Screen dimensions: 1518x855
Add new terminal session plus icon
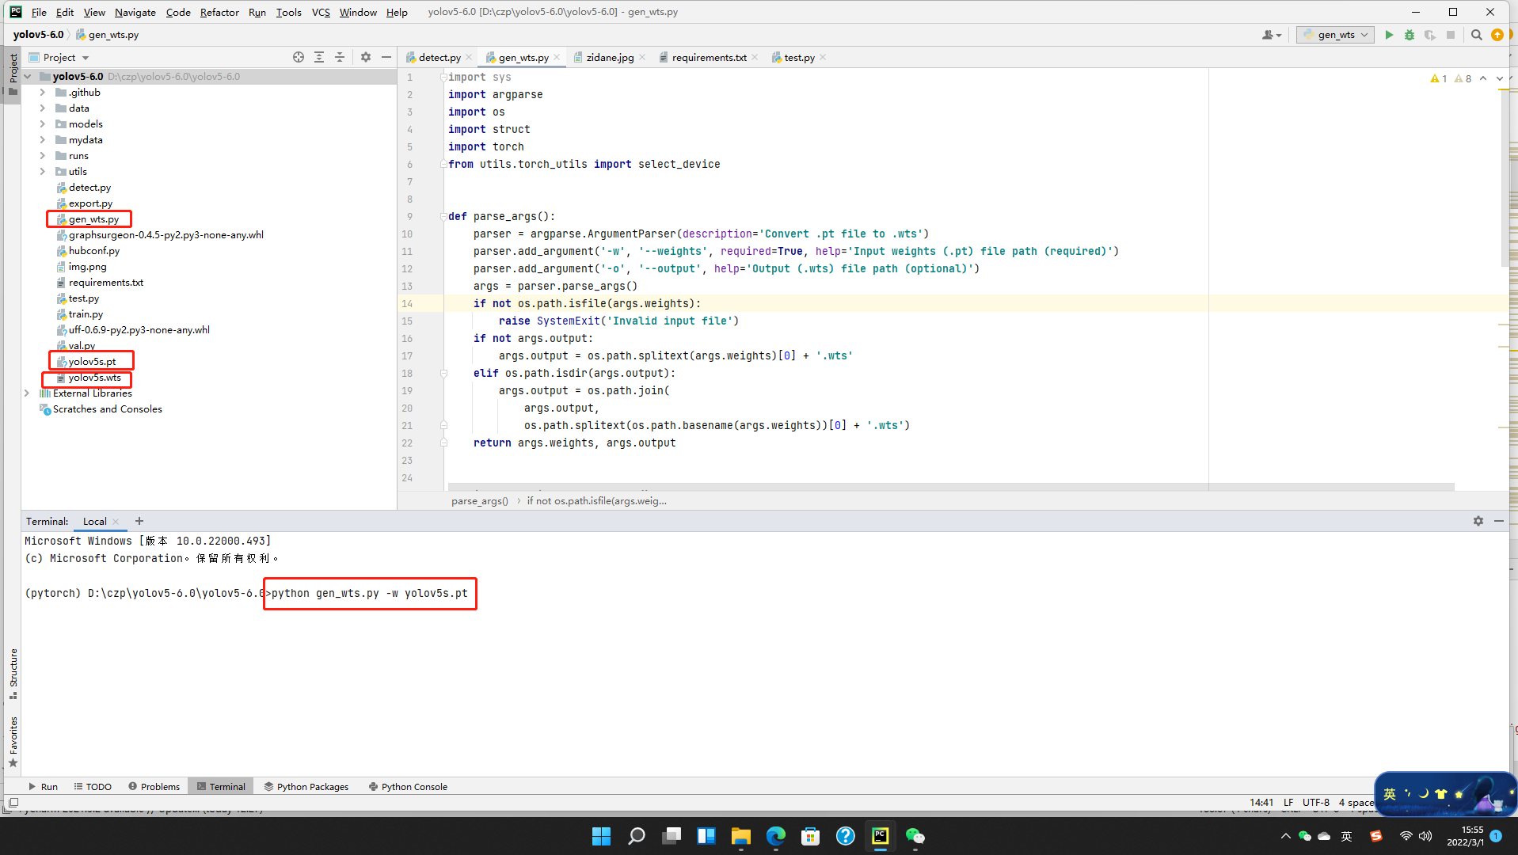tap(139, 521)
